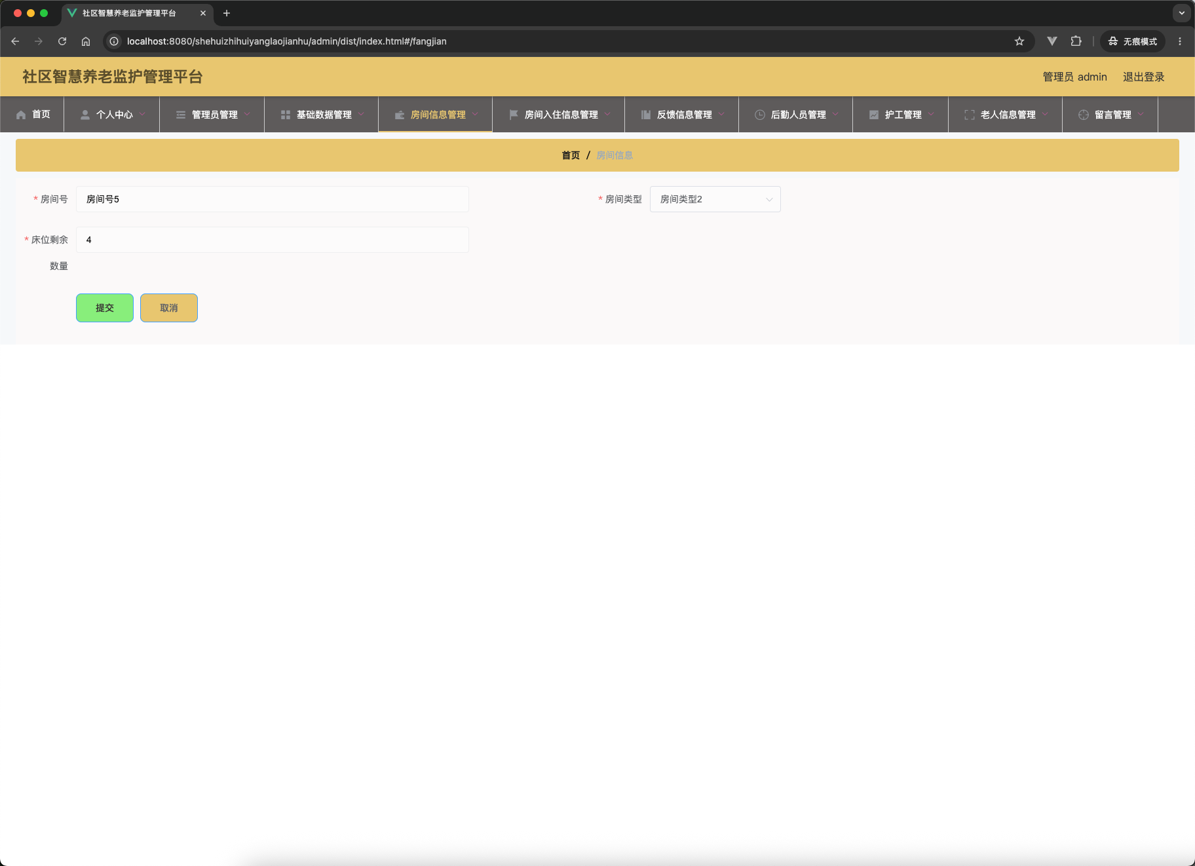Click the 床位剩余数量 input field

[x=273, y=240]
